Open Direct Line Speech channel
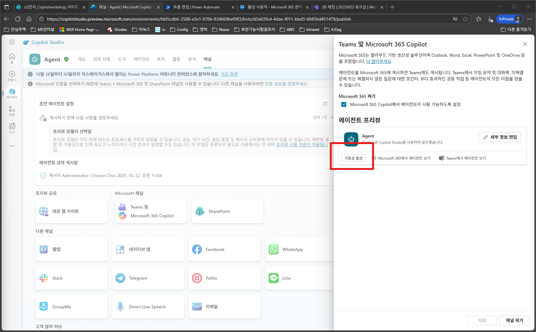536x332 pixels. tap(148, 307)
